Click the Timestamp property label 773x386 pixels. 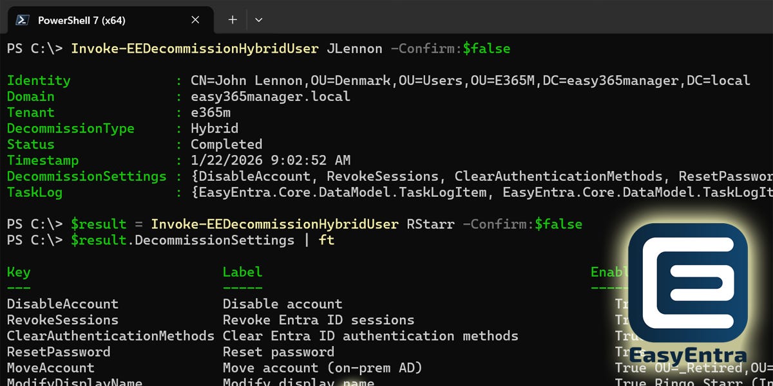[43, 161]
